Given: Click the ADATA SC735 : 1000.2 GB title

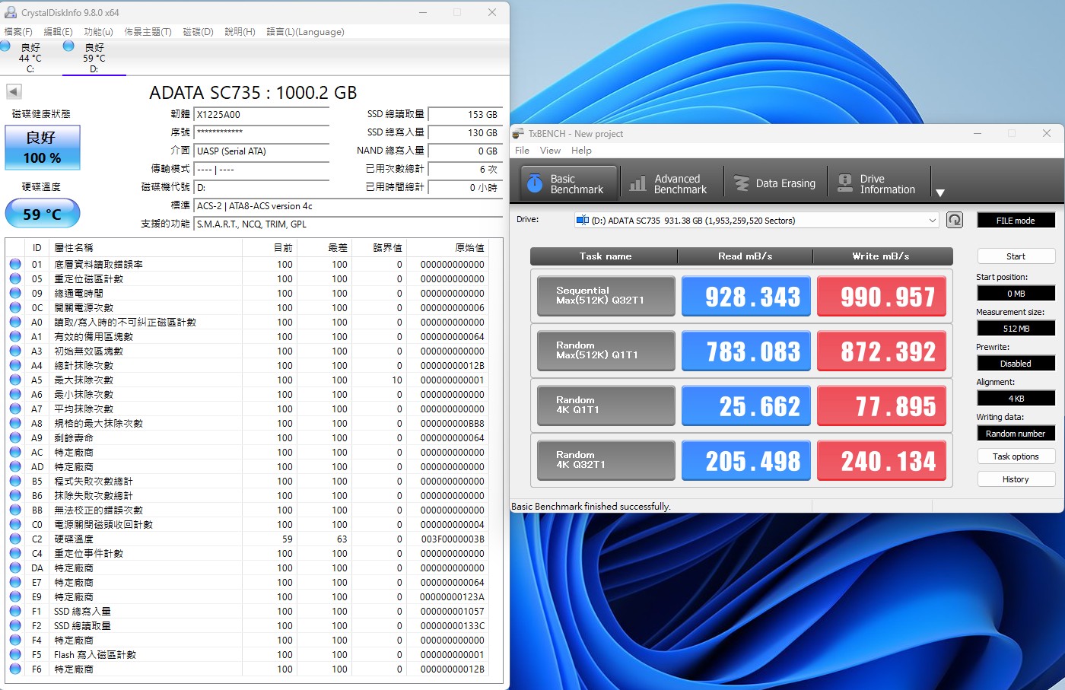Looking at the screenshot, I should point(253,93).
